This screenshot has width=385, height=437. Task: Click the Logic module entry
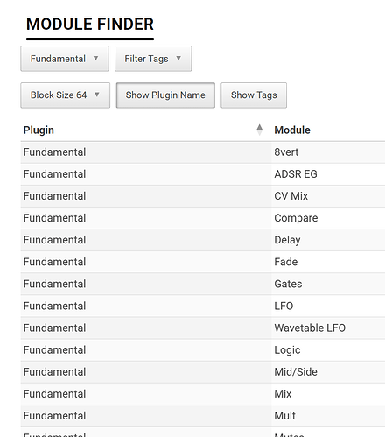coord(287,350)
